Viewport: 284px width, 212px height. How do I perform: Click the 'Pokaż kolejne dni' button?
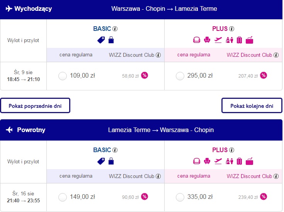tap(252, 105)
